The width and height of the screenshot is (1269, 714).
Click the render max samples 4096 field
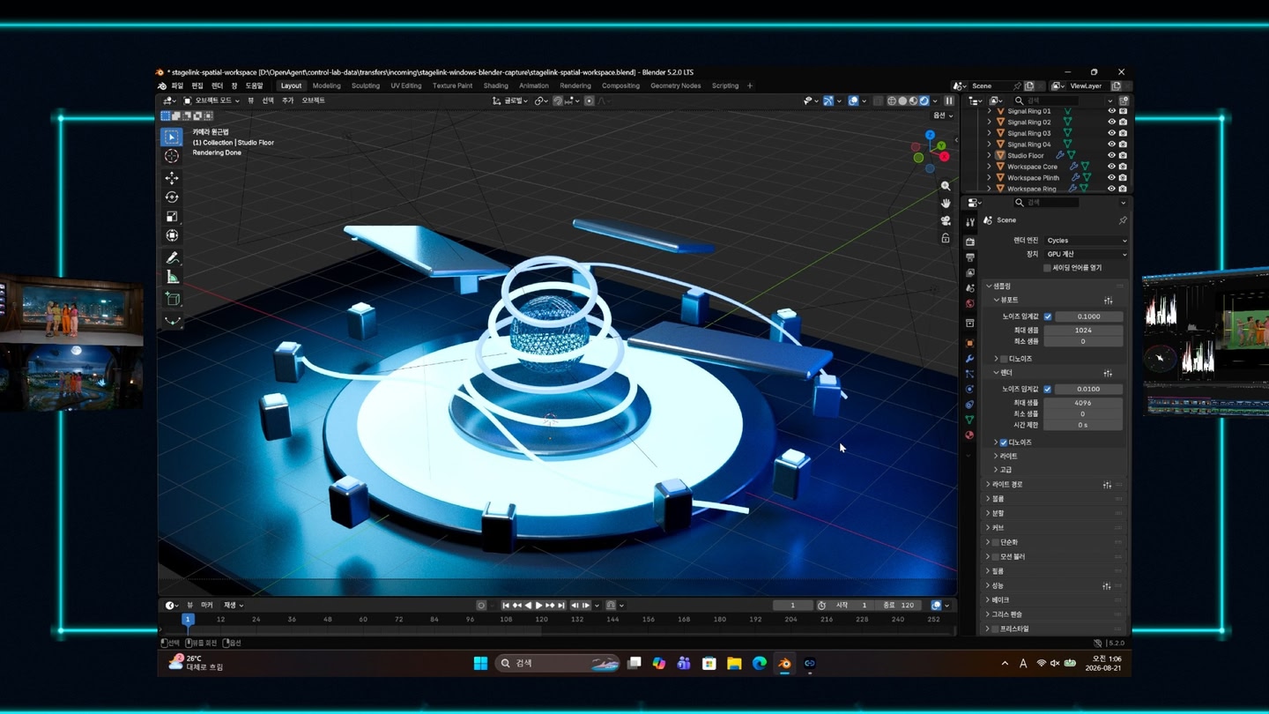(x=1083, y=403)
